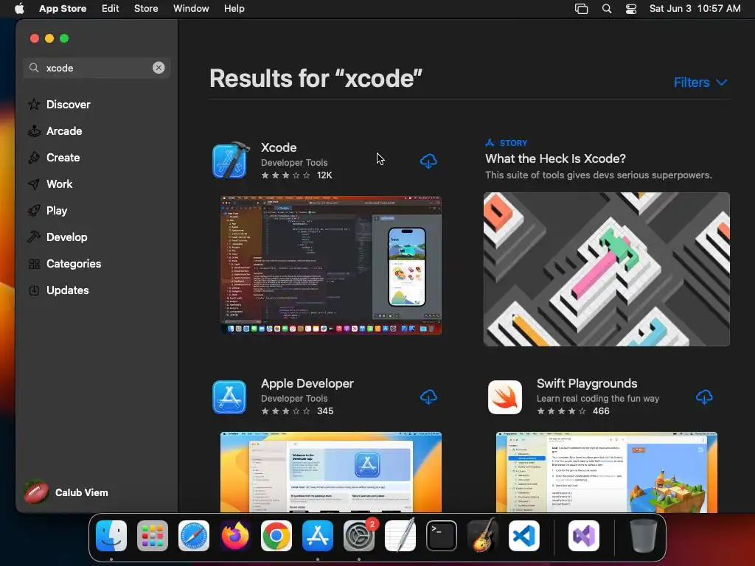This screenshot has height=566, width=755.
Task: Click the Xcode 12K star rating
Action: click(296, 175)
